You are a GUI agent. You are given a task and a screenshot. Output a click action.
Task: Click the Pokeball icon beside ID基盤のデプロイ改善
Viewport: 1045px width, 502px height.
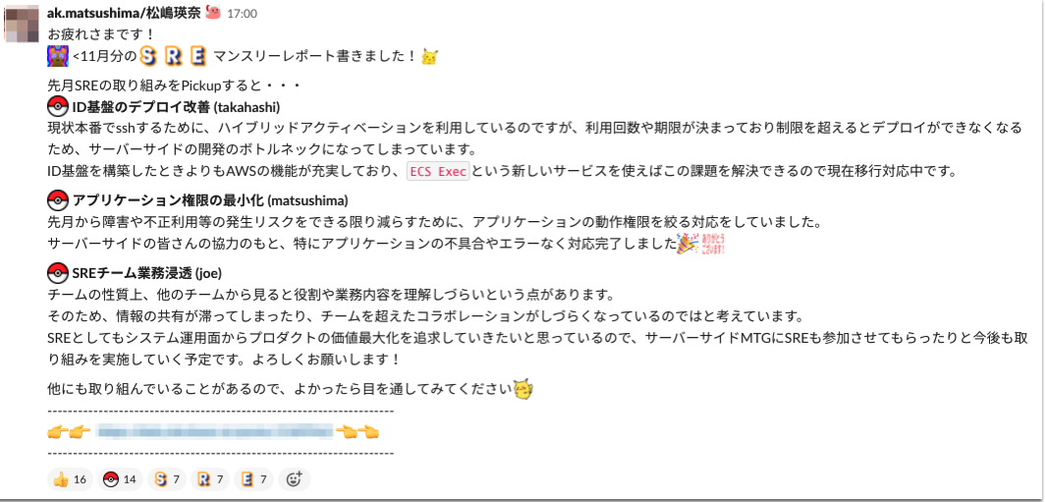[59, 107]
